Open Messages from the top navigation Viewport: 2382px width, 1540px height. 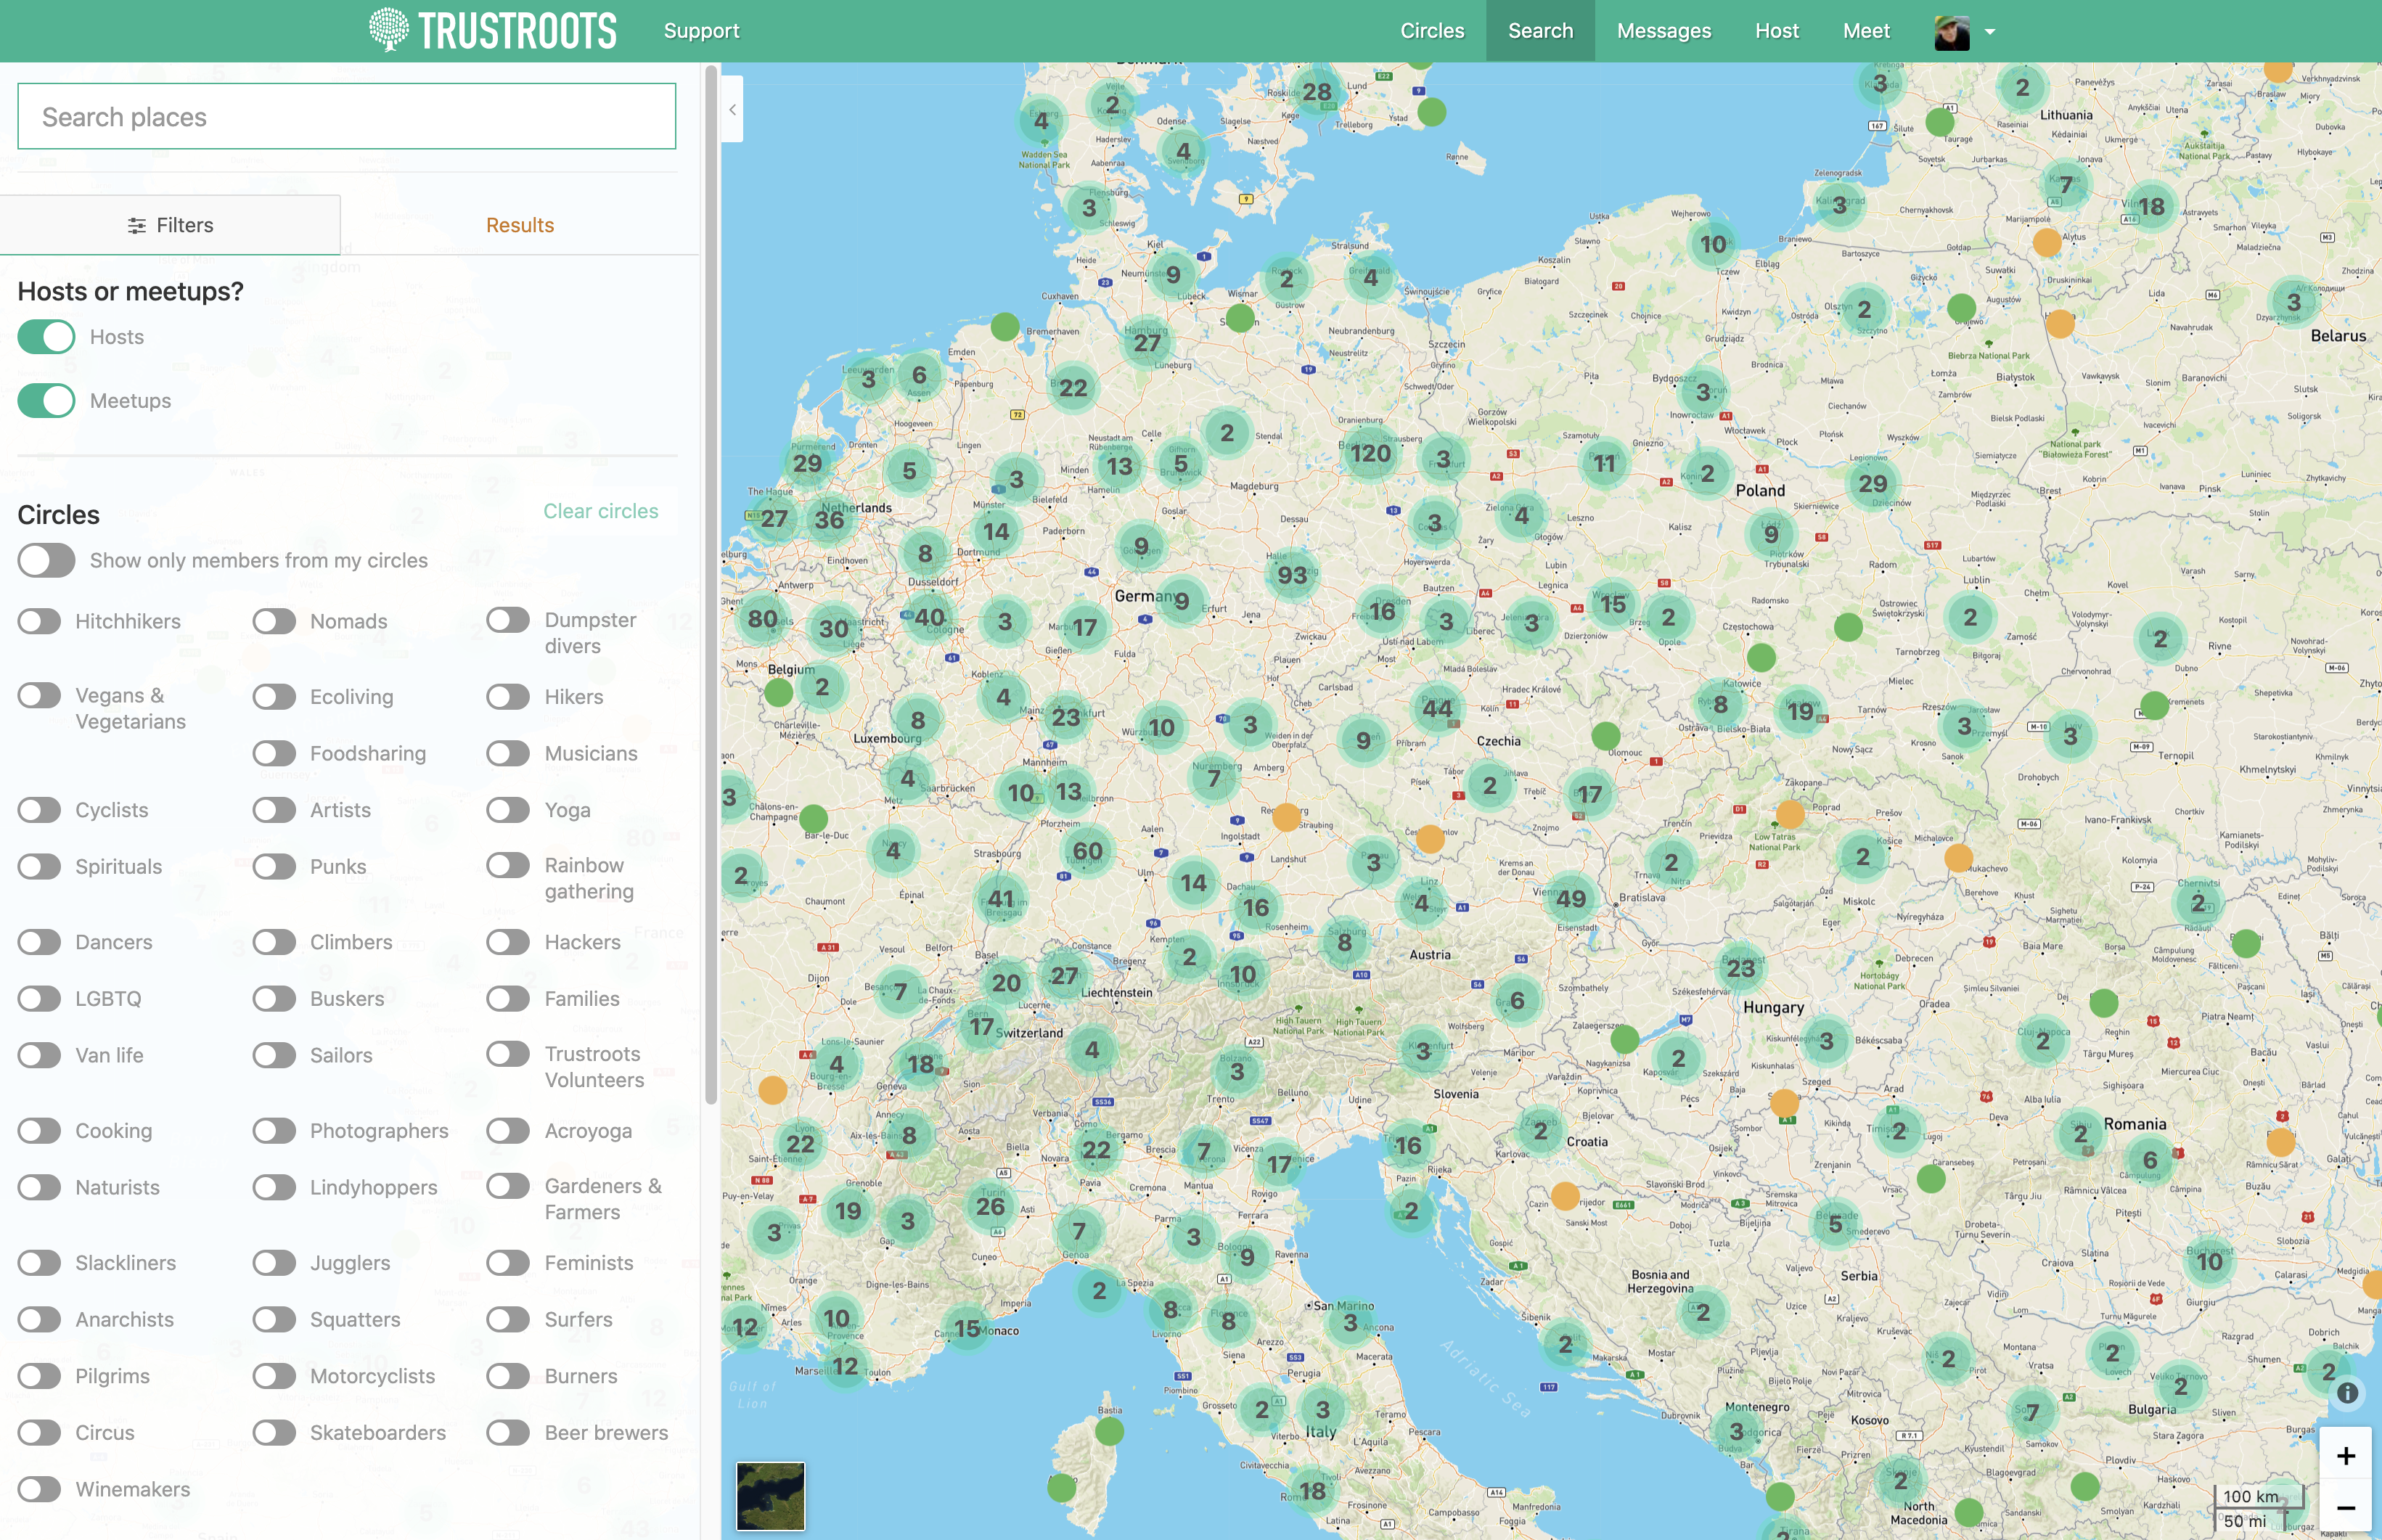[1664, 31]
